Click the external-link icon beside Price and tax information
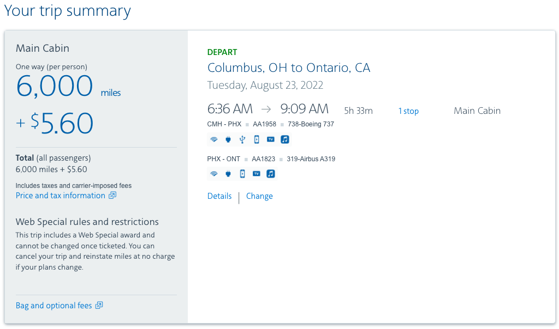 pos(112,196)
